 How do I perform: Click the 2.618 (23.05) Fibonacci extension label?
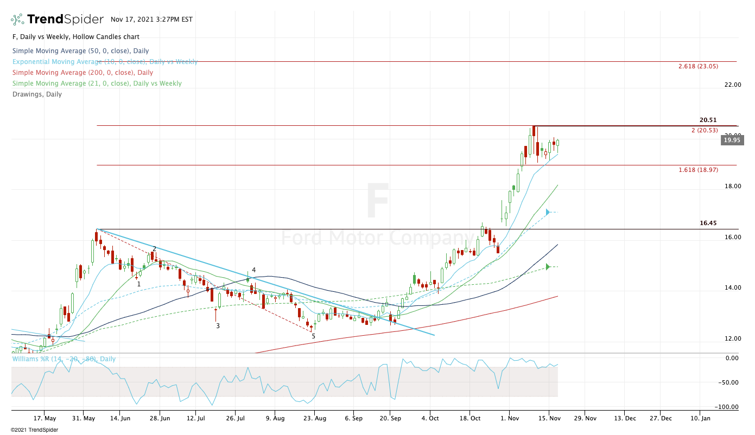pyautogui.click(x=698, y=67)
